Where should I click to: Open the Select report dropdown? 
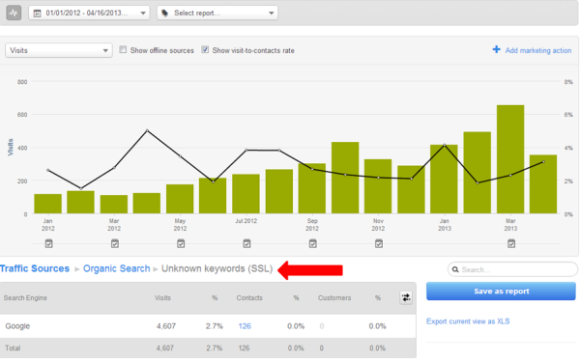(217, 13)
